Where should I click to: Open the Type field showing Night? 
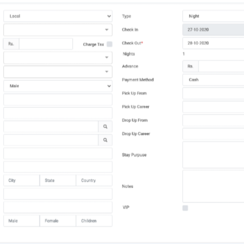(213, 16)
